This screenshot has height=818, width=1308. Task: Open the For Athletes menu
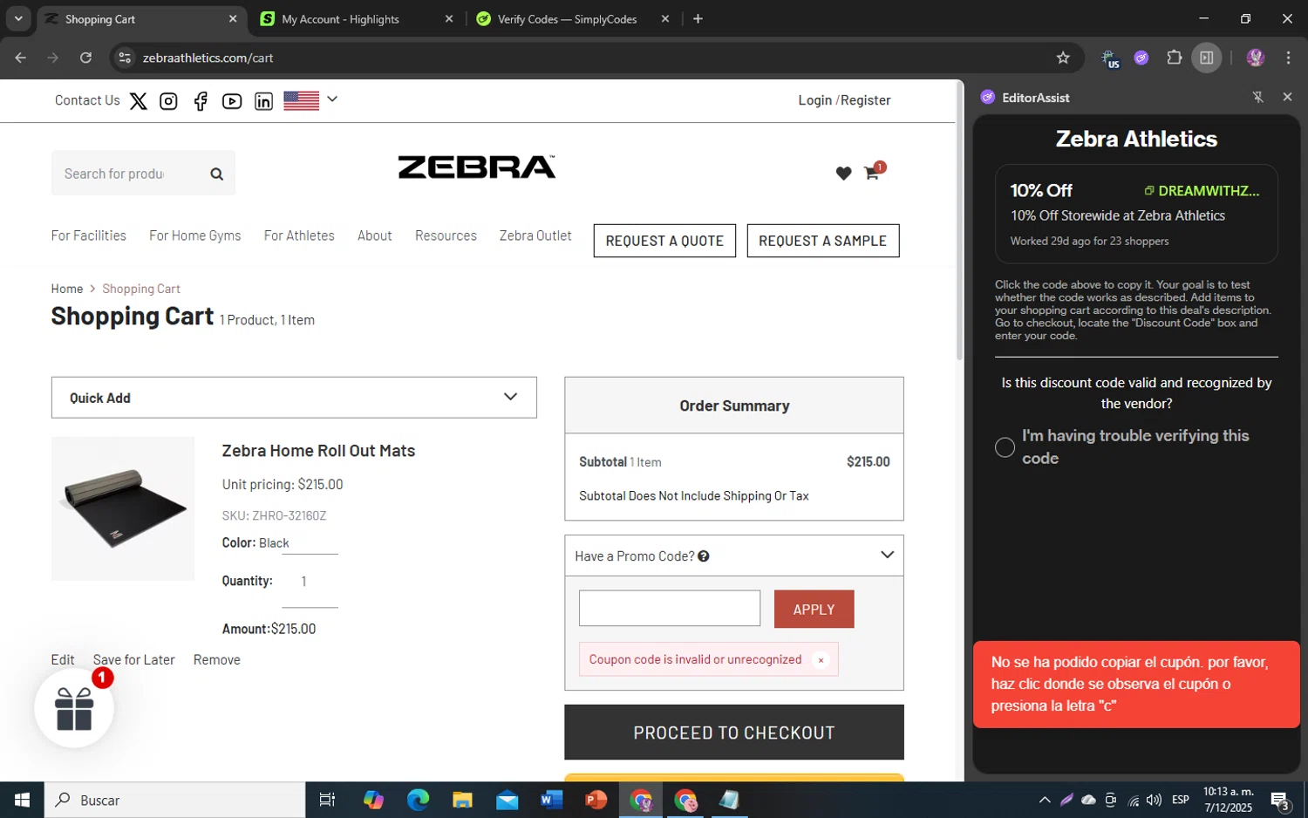pyautogui.click(x=299, y=235)
